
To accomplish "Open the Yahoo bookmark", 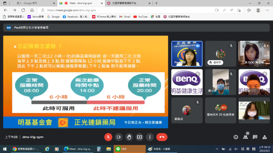I will click(x=35, y=17).
